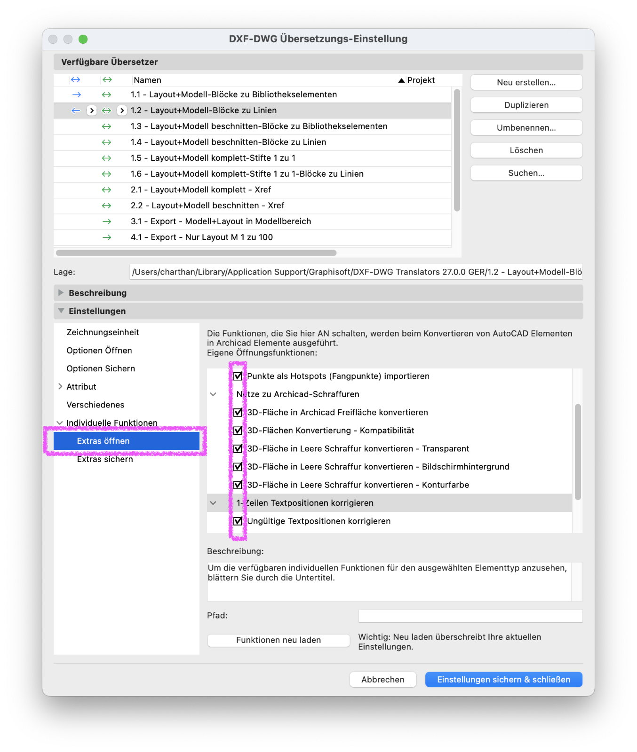Uncheck 3D-Fläche in Leere Schraffur - Transparent
Screen dimensions: 637x752
[x=238, y=448]
